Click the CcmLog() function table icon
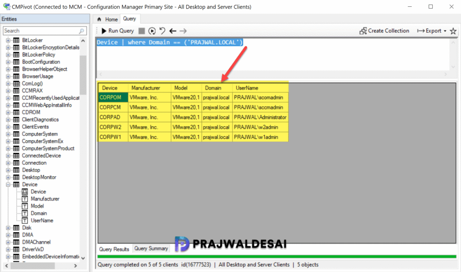 (17, 84)
